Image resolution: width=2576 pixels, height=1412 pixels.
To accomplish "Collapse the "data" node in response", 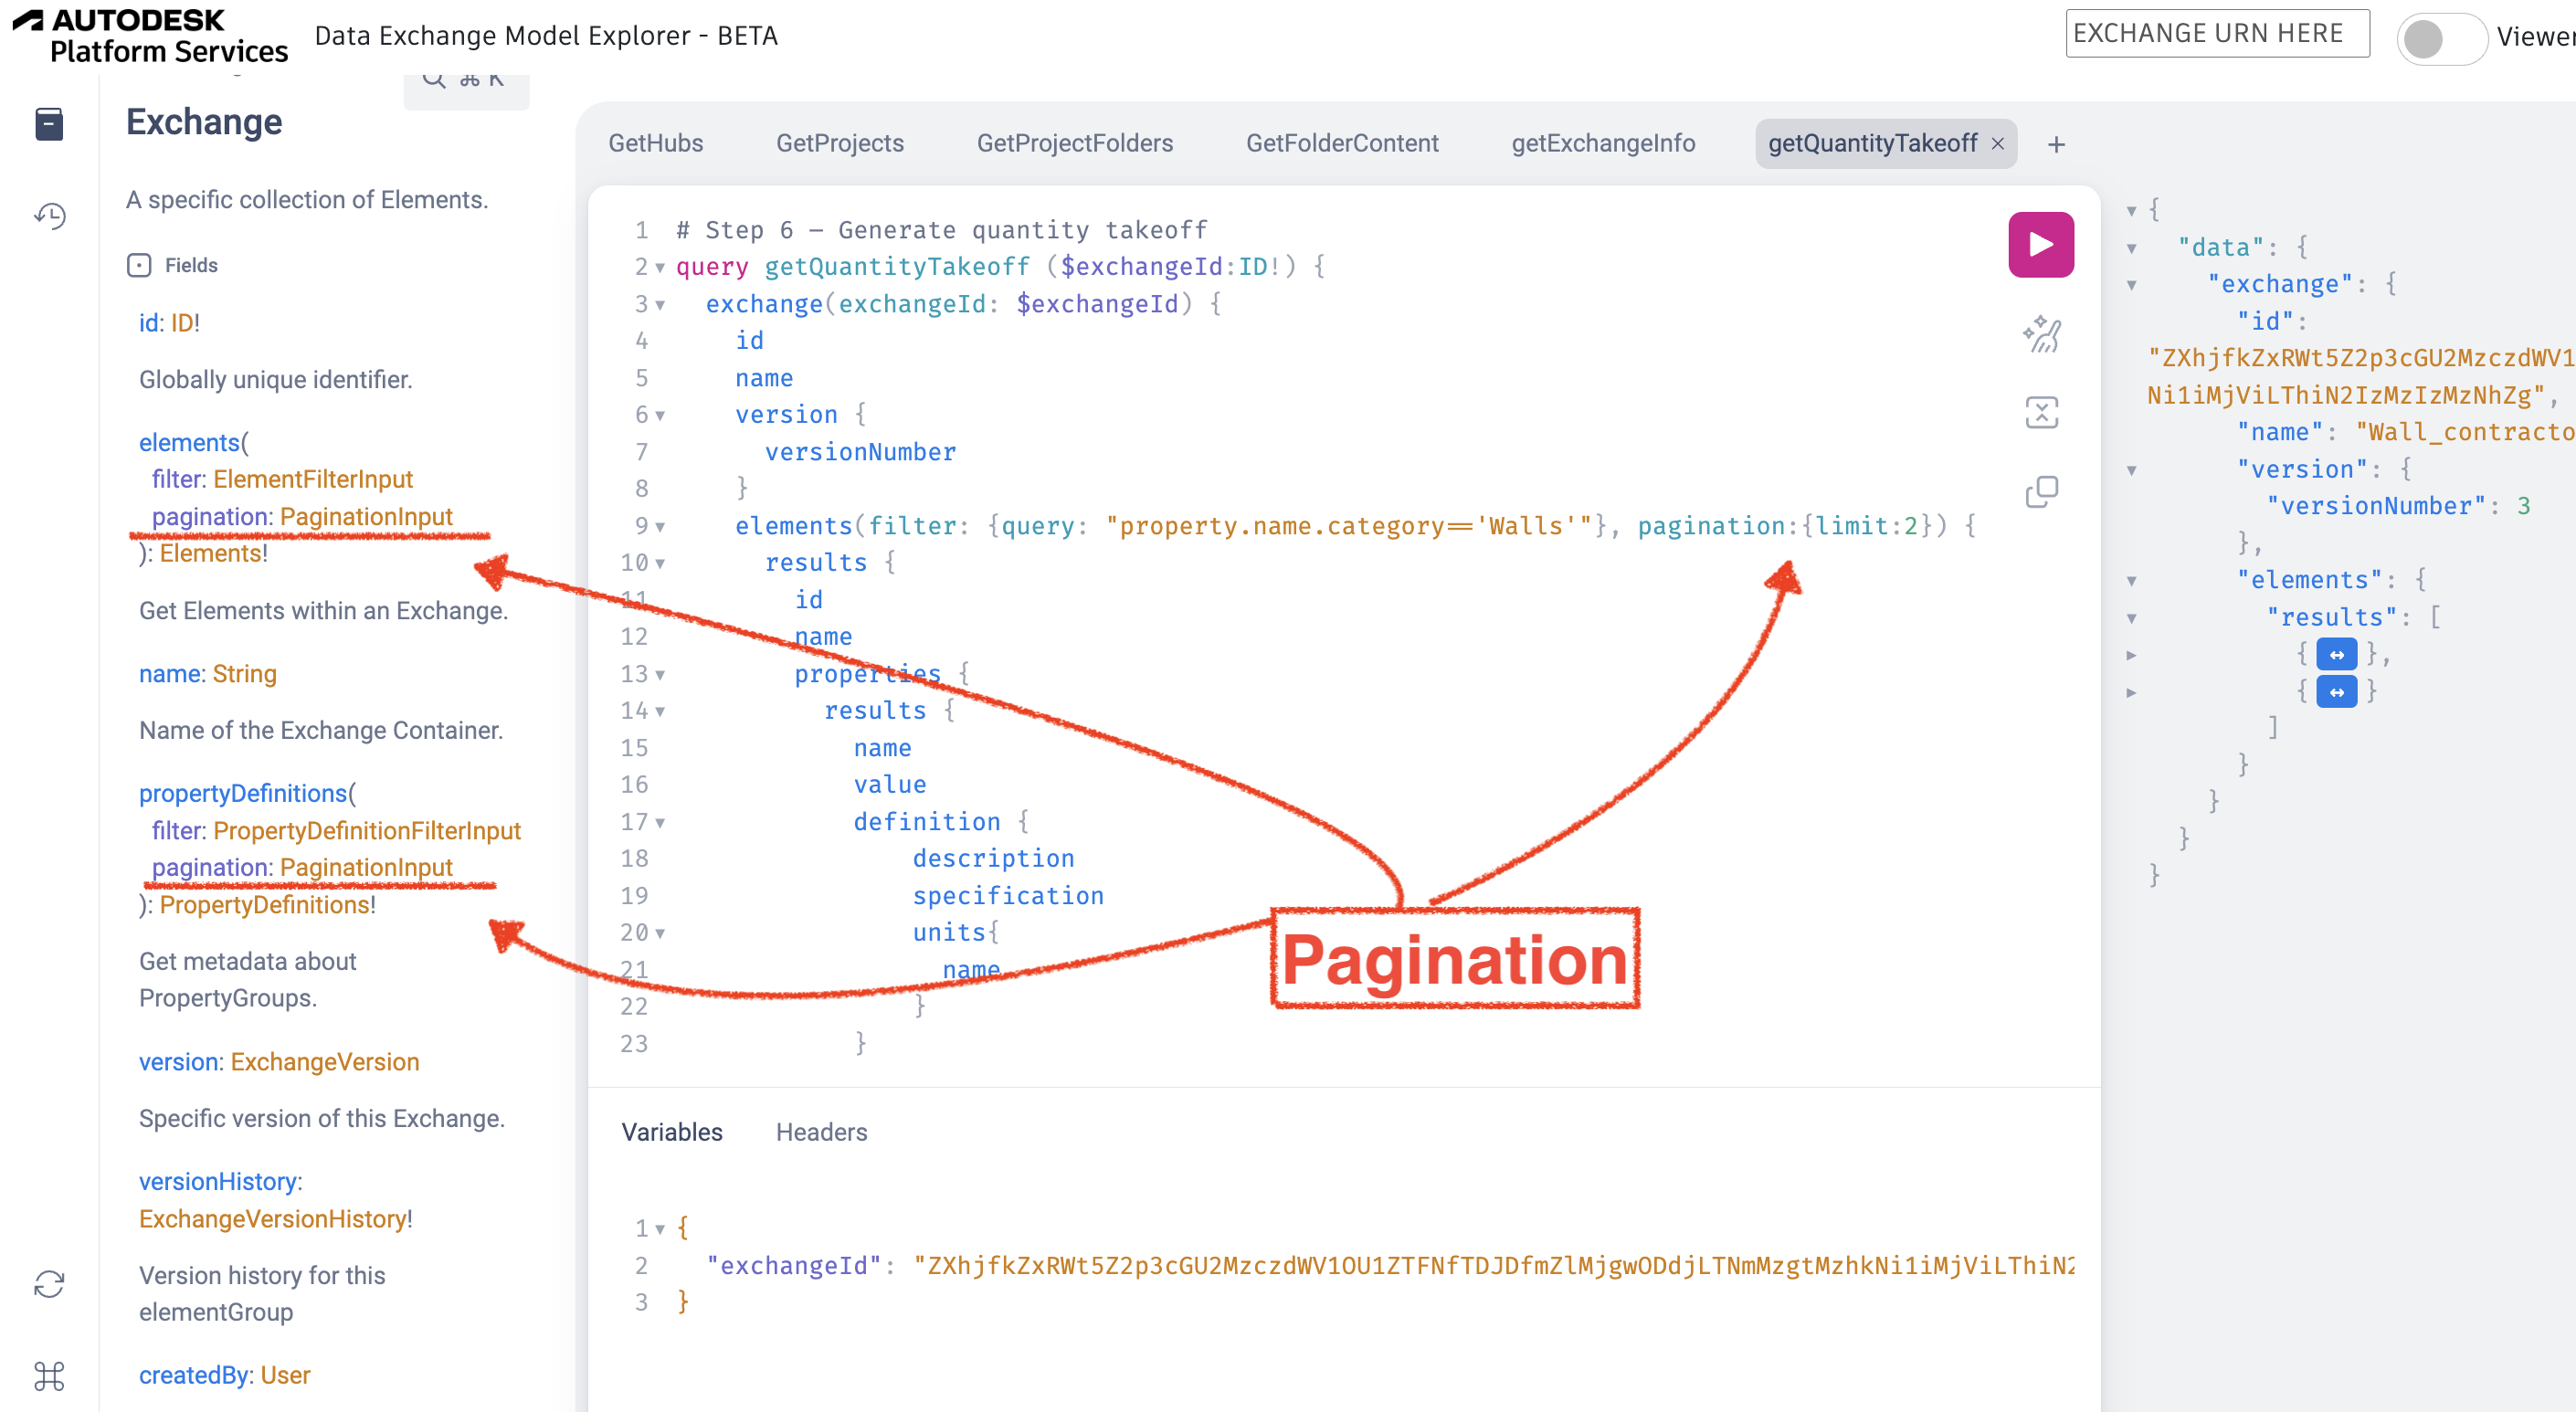I will pyautogui.click(x=2131, y=248).
